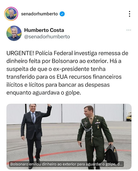Image resolution: width=138 pixels, height=171 pixels.
Task: View the story via the ringed profile avatar
Action: (x=11, y=14)
